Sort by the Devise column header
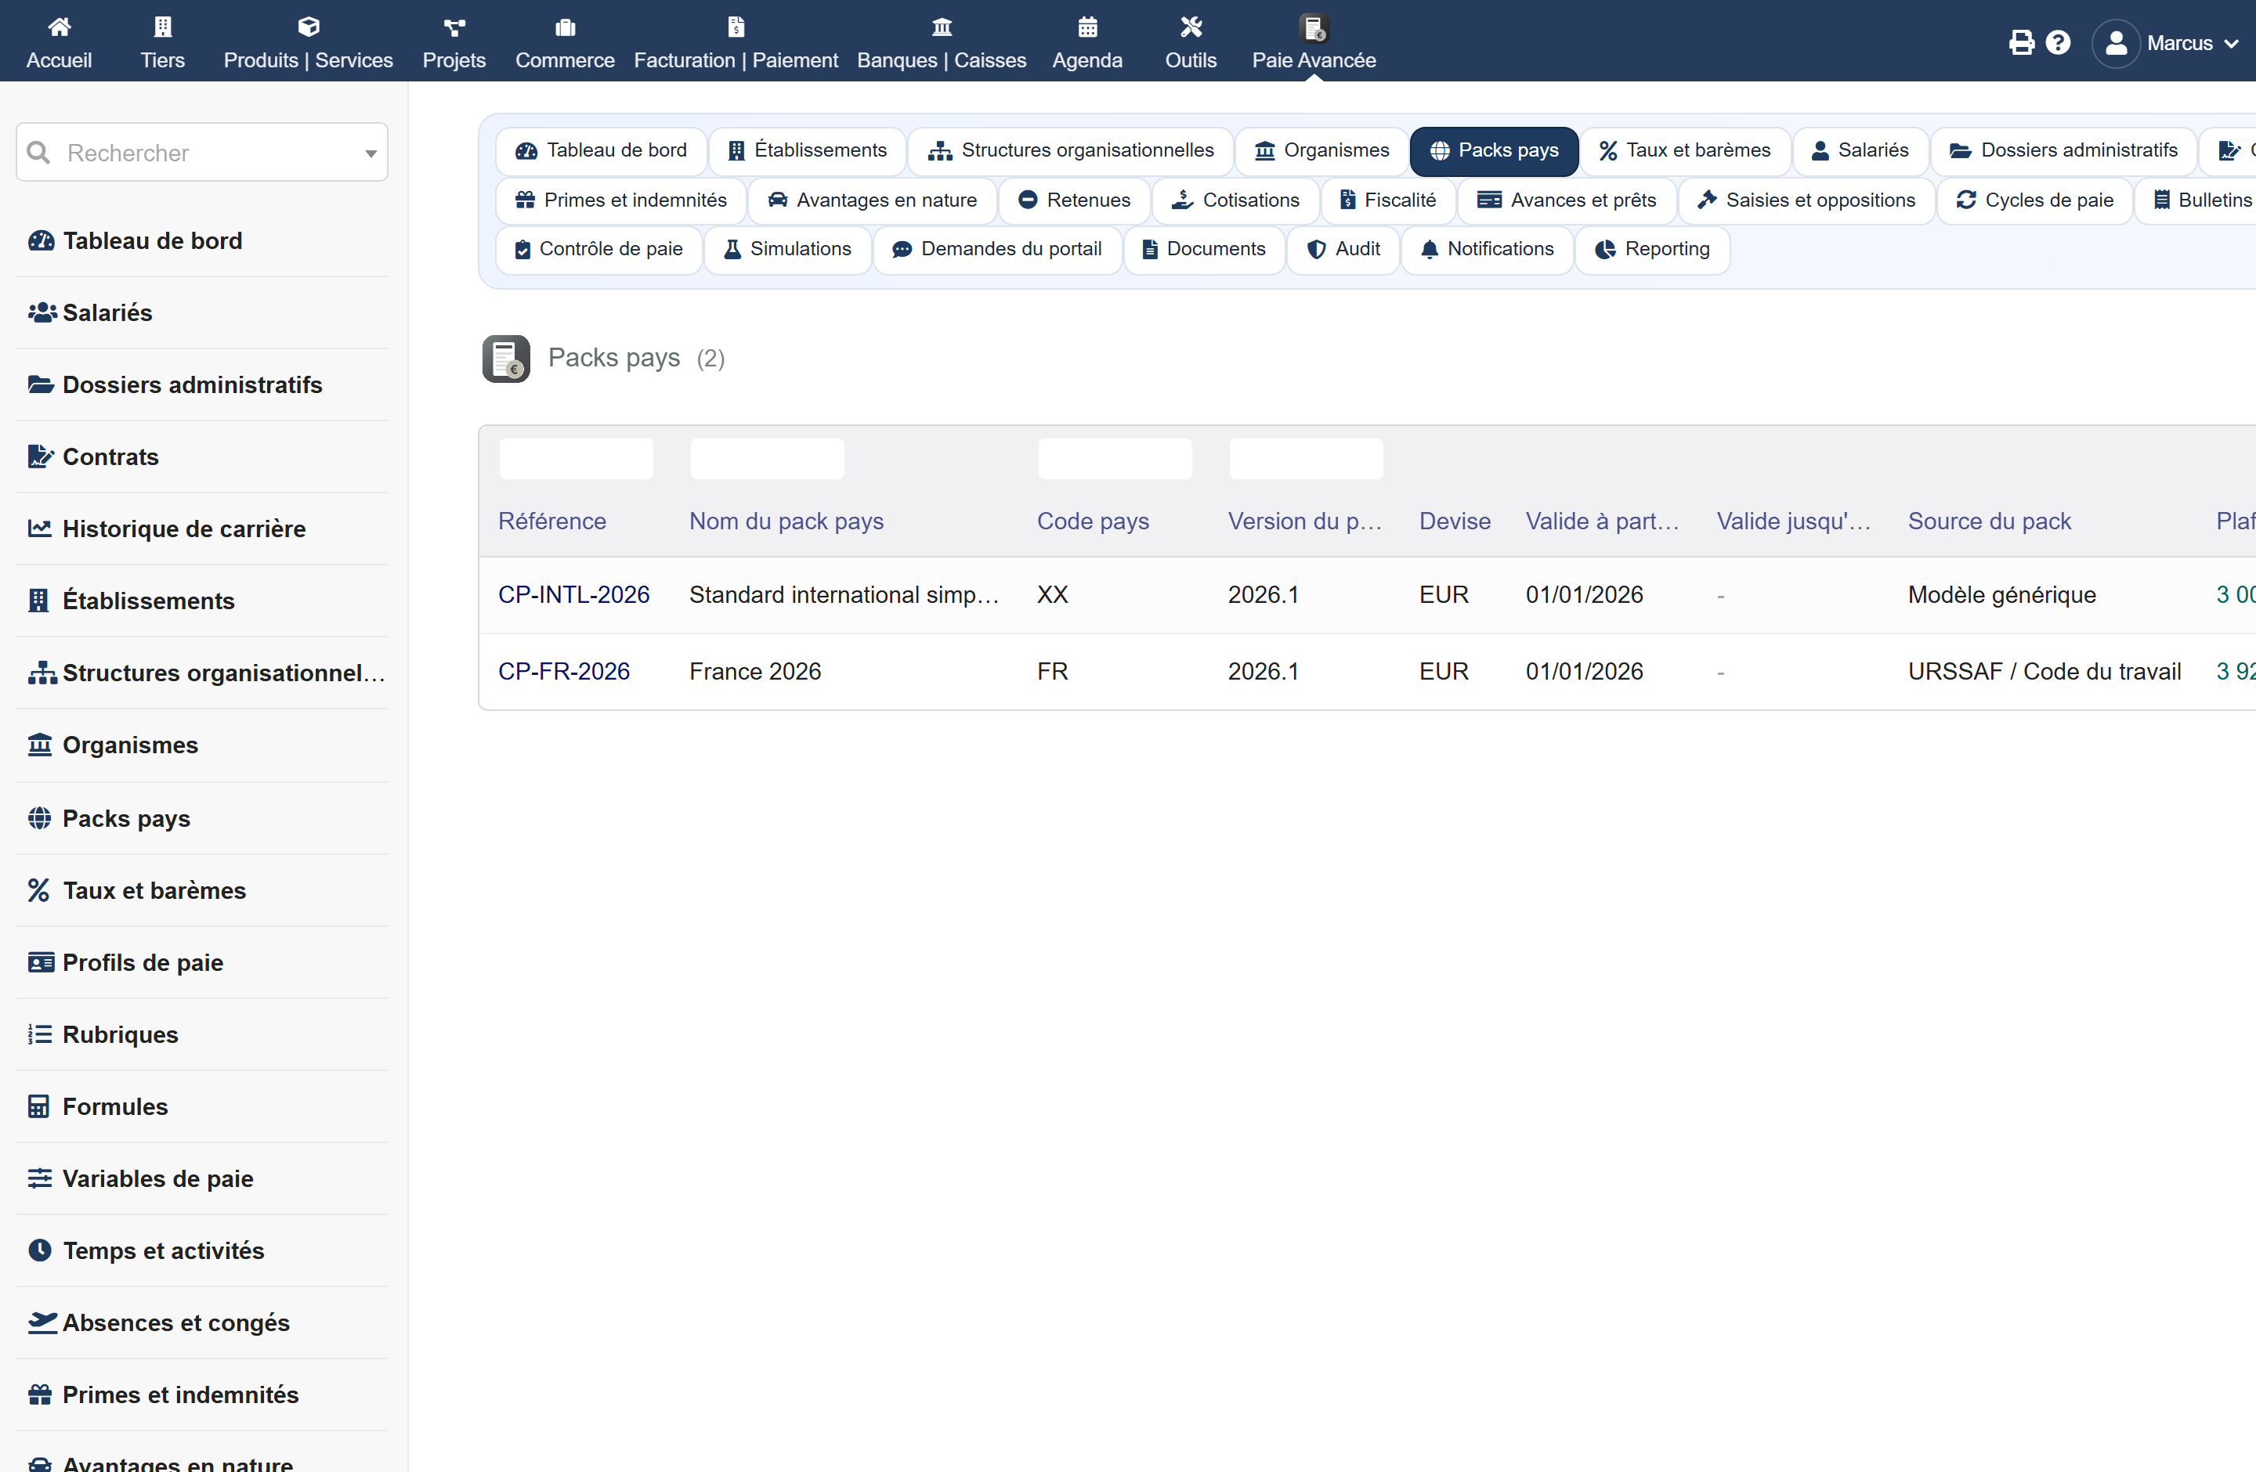The height and width of the screenshot is (1472, 2256). point(1454,521)
